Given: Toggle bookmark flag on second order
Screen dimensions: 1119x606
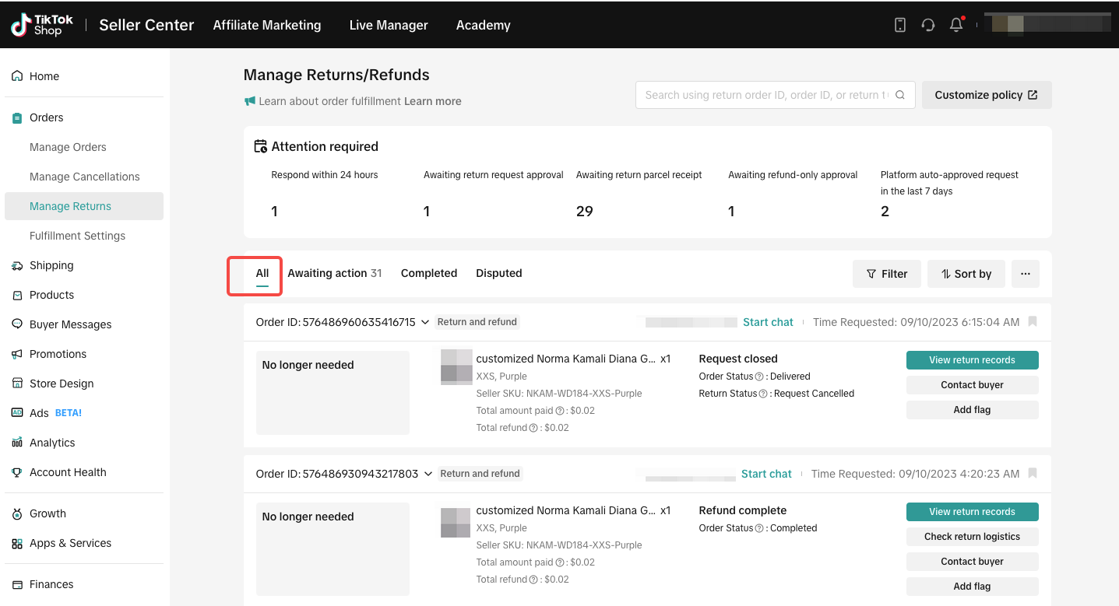Looking at the screenshot, I should tap(1032, 474).
